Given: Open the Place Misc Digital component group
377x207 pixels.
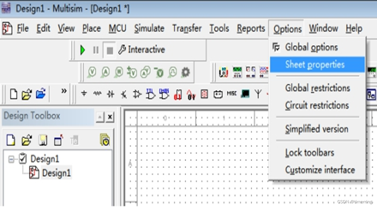Looking at the screenshot, I should [x=178, y=94].
